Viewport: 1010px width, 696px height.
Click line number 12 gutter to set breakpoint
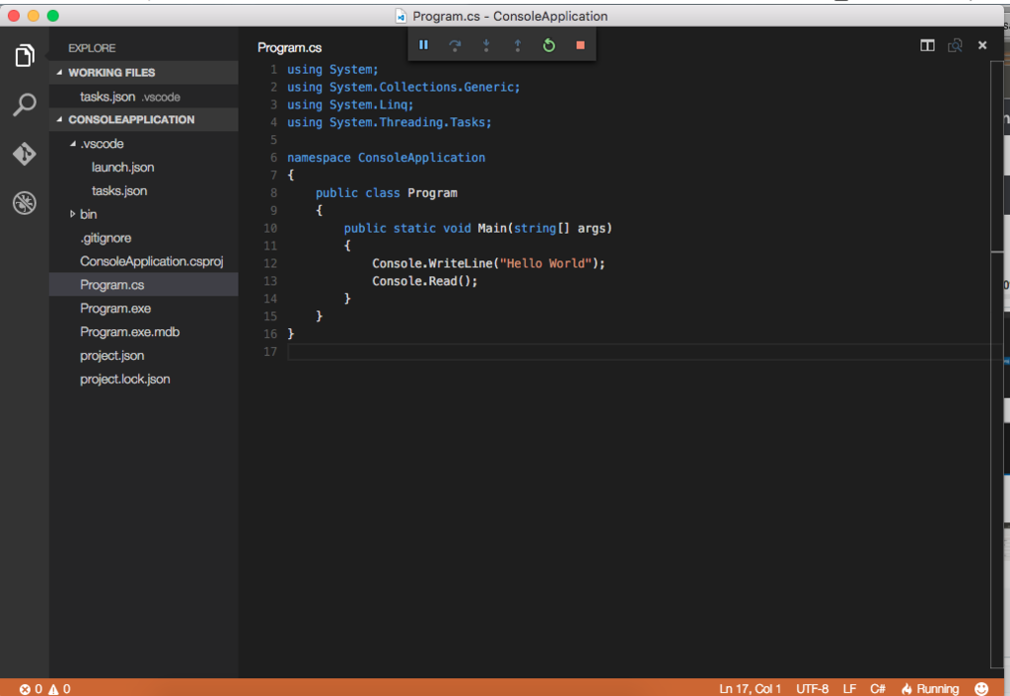(270, 263)
